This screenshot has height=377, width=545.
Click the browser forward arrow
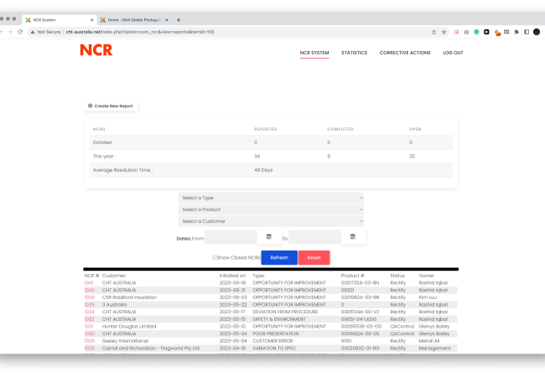pyautogui.click(x=9, y=32)
